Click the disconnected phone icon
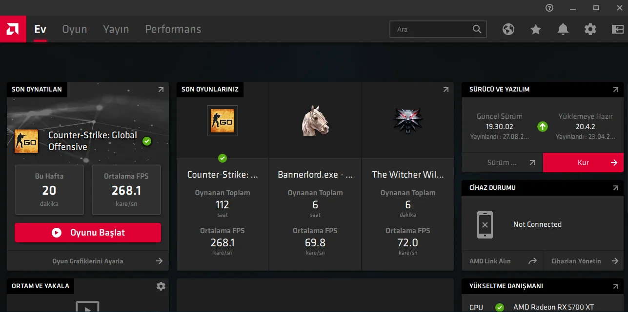This screenshot has height=312, width=628. coord(485,225)
